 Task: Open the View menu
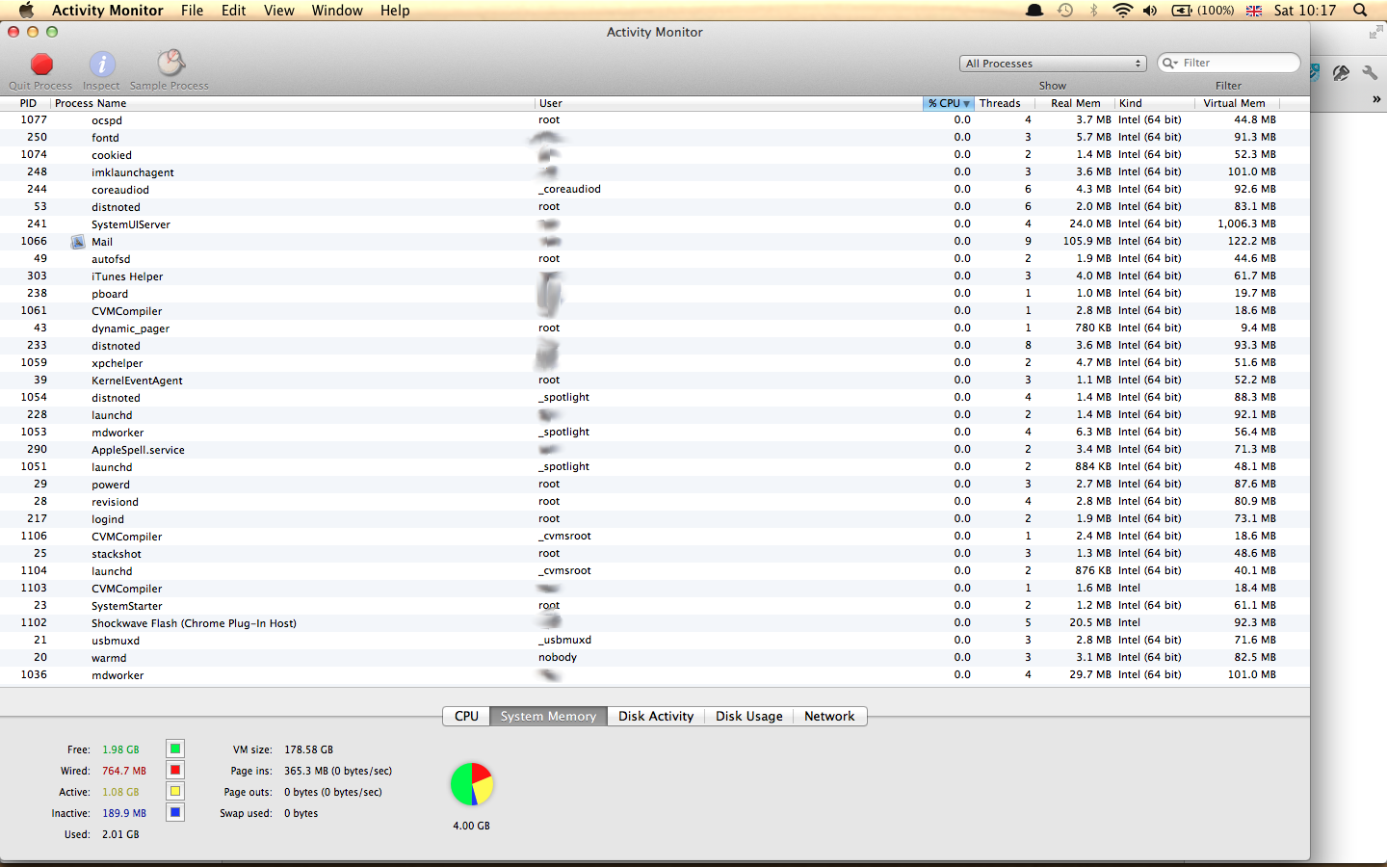[278, 10]
